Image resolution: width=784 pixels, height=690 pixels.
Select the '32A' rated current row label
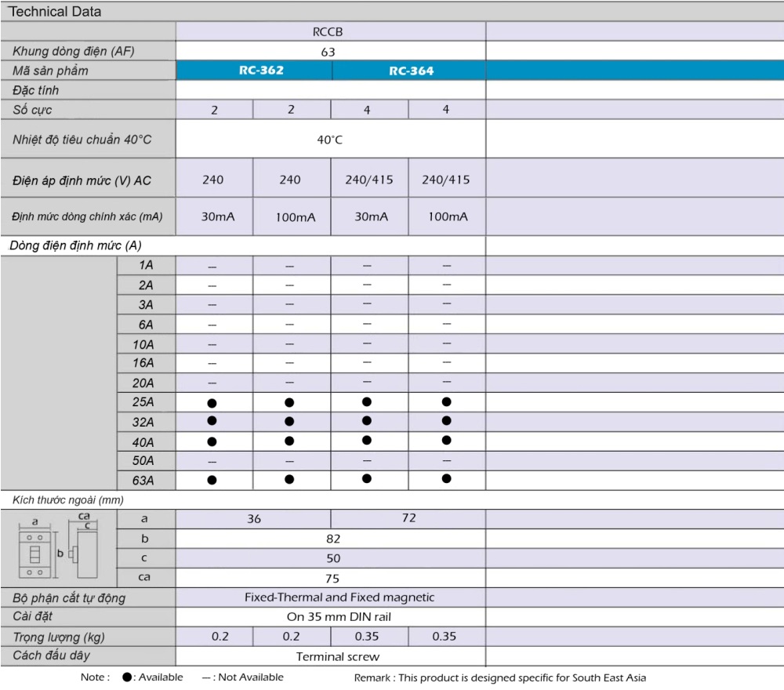(143, 422)
